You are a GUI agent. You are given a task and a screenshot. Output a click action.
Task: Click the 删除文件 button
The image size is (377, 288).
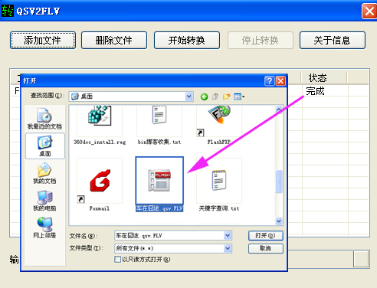114,41
